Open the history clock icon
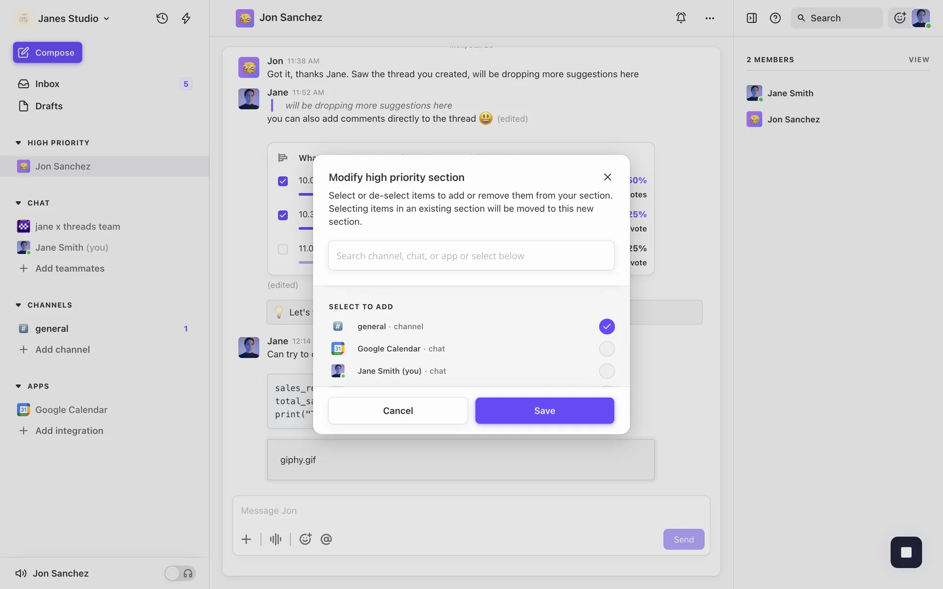The image size is (943, 589). coord(162,18)
